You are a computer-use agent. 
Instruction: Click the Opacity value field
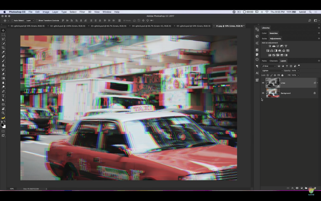(x=294, y=71)
